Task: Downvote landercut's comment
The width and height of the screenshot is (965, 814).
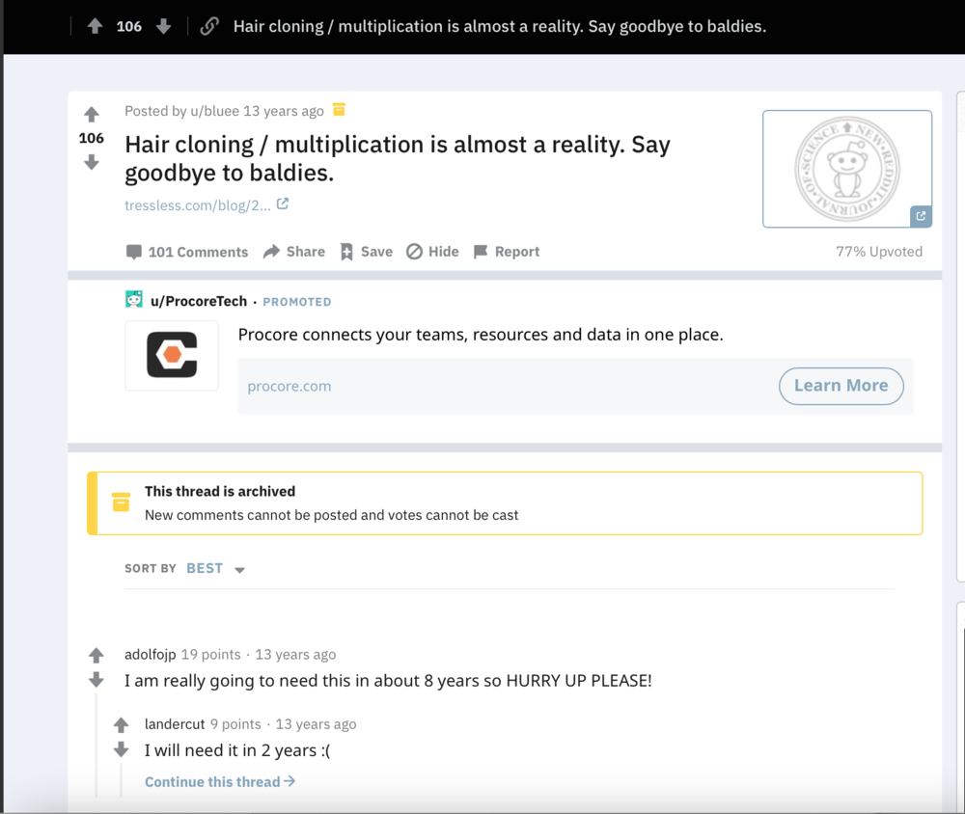Action: coord(120,749)
